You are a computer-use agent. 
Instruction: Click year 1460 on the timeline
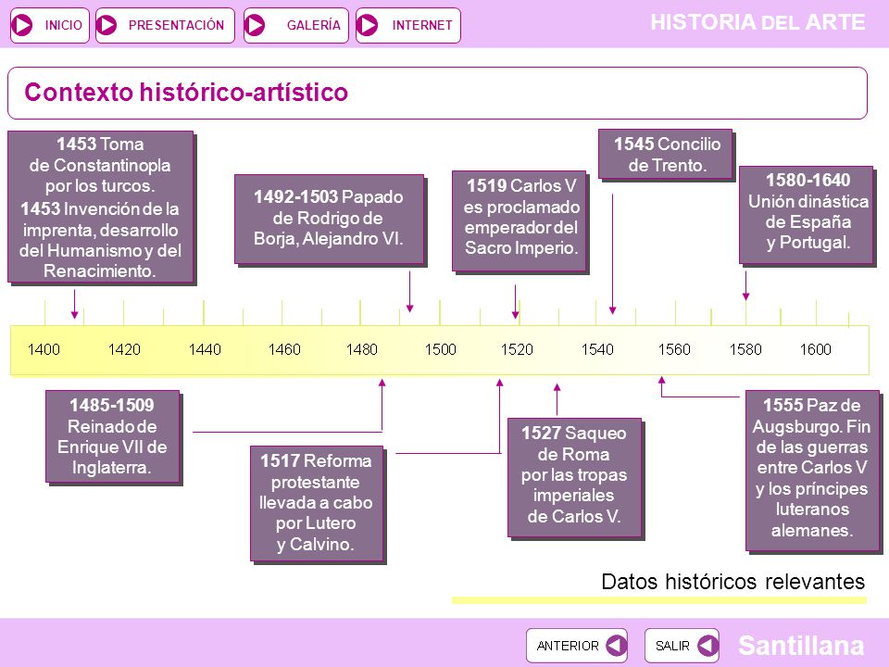[284, 349]
